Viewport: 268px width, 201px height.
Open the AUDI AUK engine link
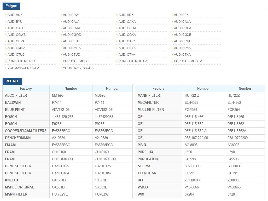[15, 15]
